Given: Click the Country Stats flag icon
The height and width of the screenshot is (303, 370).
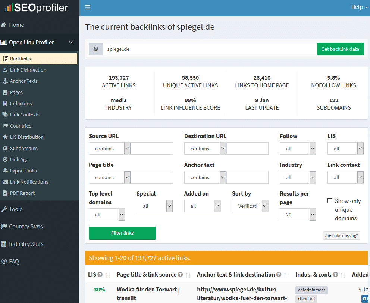Looking at the screenshot, I should tap(4, 226).
